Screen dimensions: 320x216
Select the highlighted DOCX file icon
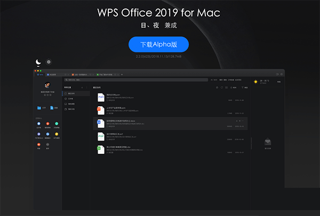100,123
